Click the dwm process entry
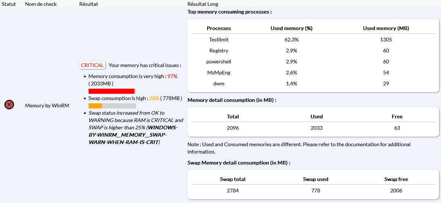 click(219, 84)
